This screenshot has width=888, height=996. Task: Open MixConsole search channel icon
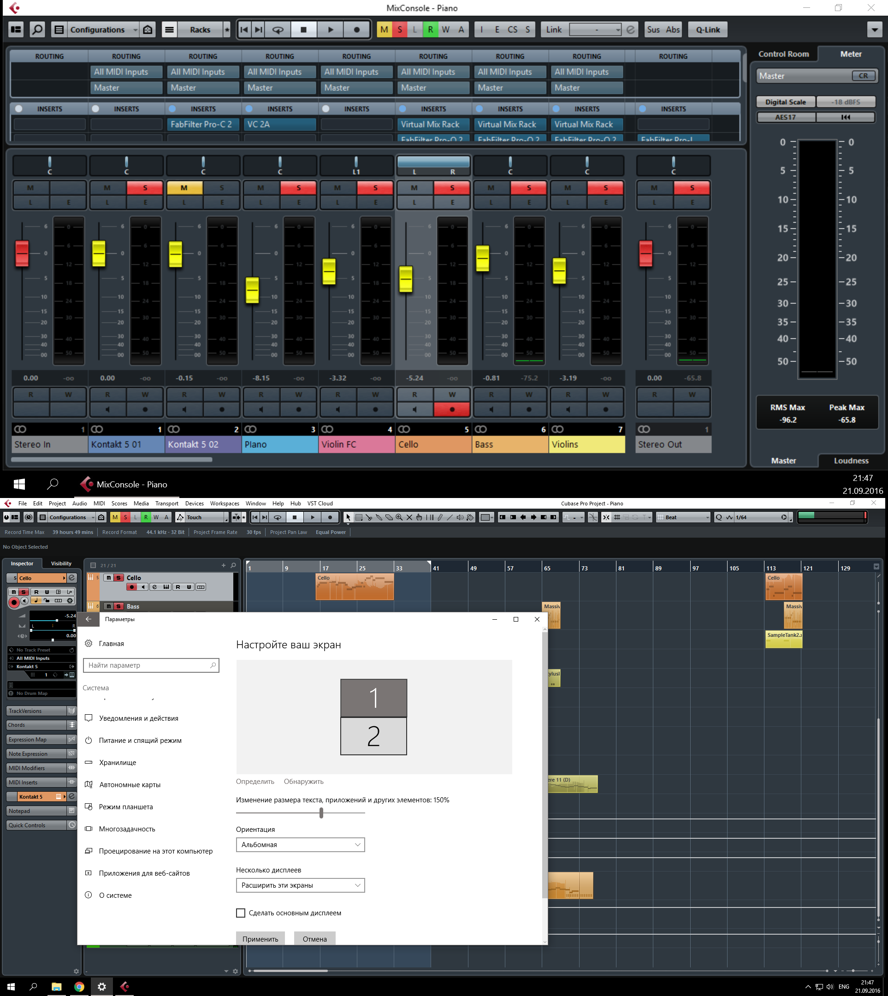click(x=37, y=30)
